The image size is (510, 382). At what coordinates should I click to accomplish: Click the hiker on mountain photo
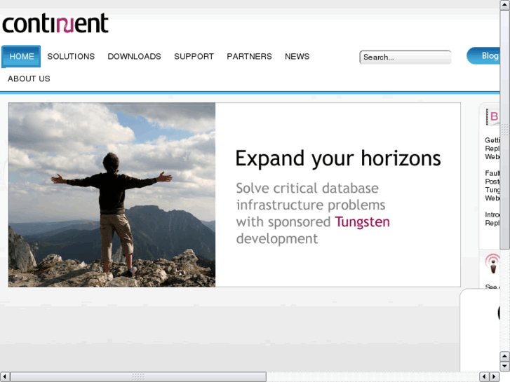[112, 195]
